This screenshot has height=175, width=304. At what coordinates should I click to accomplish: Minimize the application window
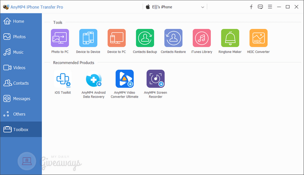click(279, 7)
